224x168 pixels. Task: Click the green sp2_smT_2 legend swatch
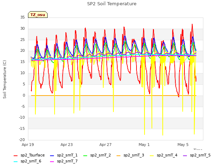(85, 155)
